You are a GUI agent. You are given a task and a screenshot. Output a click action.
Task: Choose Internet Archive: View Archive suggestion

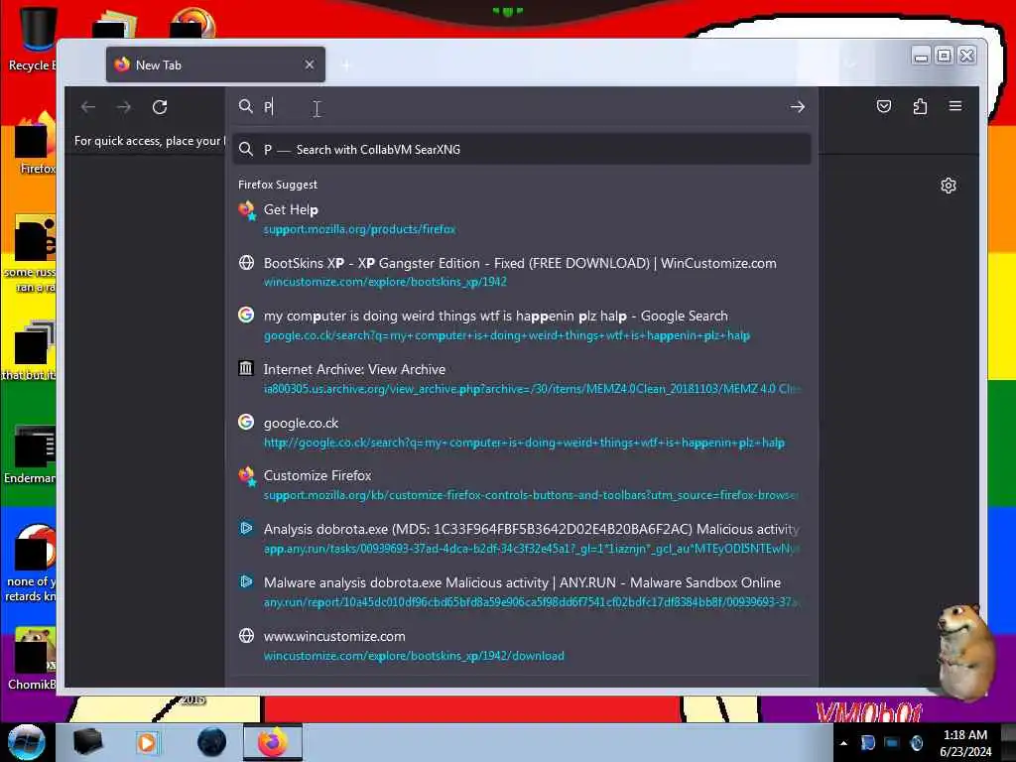coord(522,379)
